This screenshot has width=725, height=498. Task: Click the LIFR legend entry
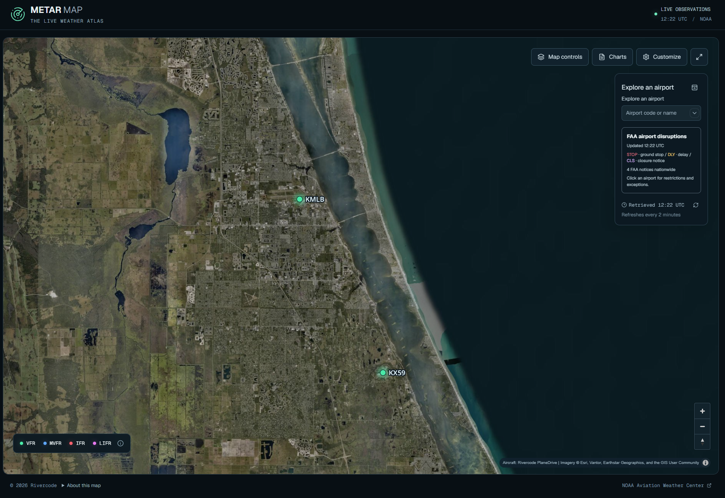[x=102, y=443]
